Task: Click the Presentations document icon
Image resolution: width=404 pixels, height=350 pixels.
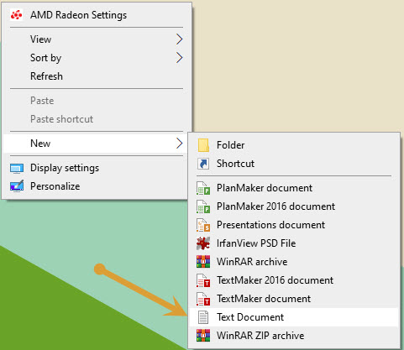Action: click(203, 225)
